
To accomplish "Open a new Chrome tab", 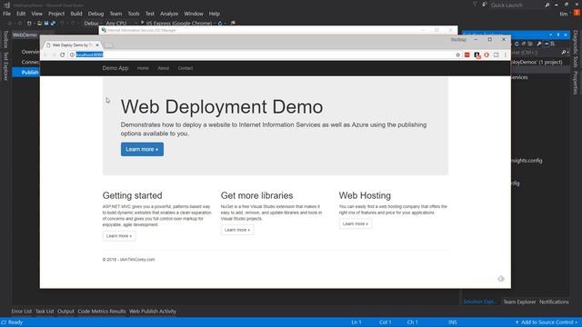I will pos(109,45).
